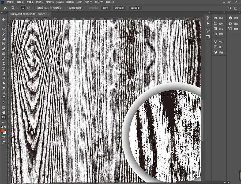Screen dimensions: 241x184
Task: Open the 渐变 panel
Action: pyautogui.click(x=219, y=29)
